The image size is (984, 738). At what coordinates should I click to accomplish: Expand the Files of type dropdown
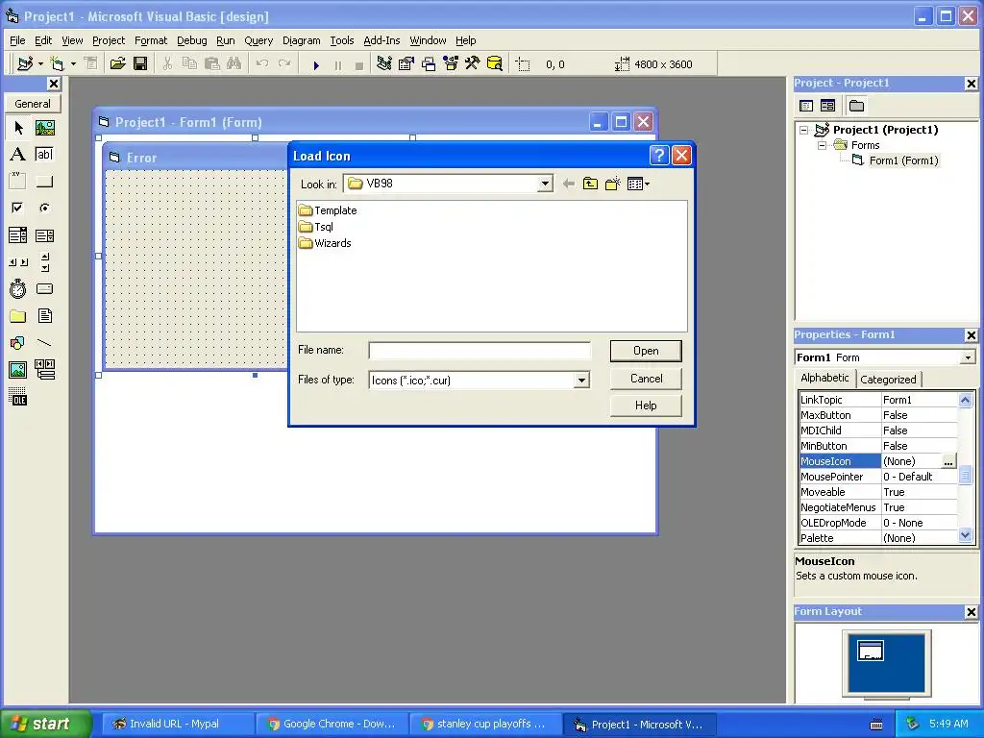[581, 381]
